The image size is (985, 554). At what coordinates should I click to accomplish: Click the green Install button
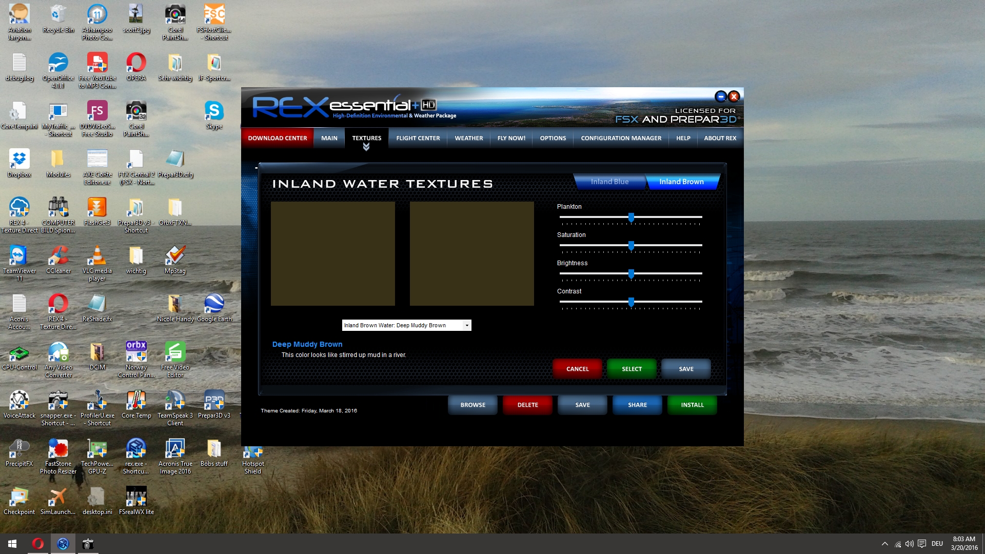(692, 405)
